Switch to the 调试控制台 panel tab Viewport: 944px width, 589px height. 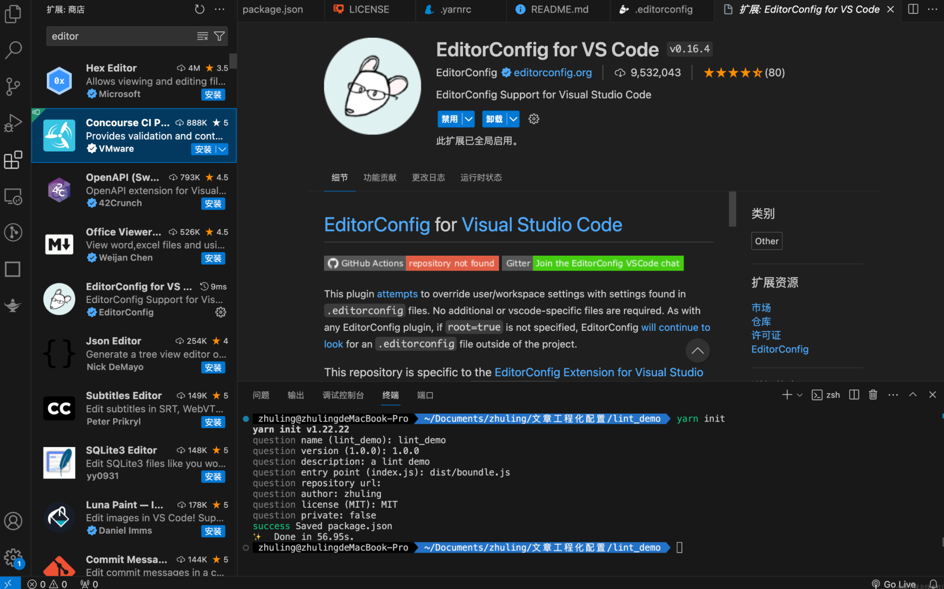click(x=343, y=395)
